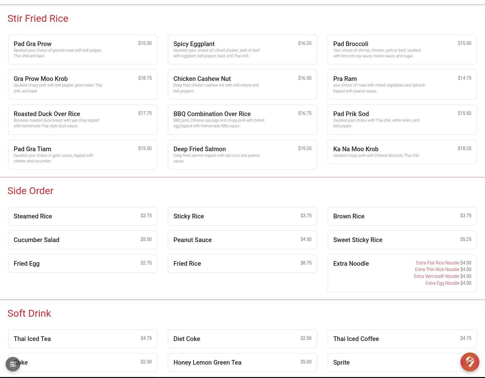Click the red fork-and-spoon pin floating icon
The width and height of the screenshot is (485, 378).
[x=470, y=362]
